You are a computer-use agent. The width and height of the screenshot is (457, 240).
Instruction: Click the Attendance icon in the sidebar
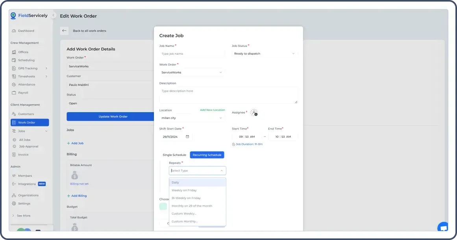point(14,84)
